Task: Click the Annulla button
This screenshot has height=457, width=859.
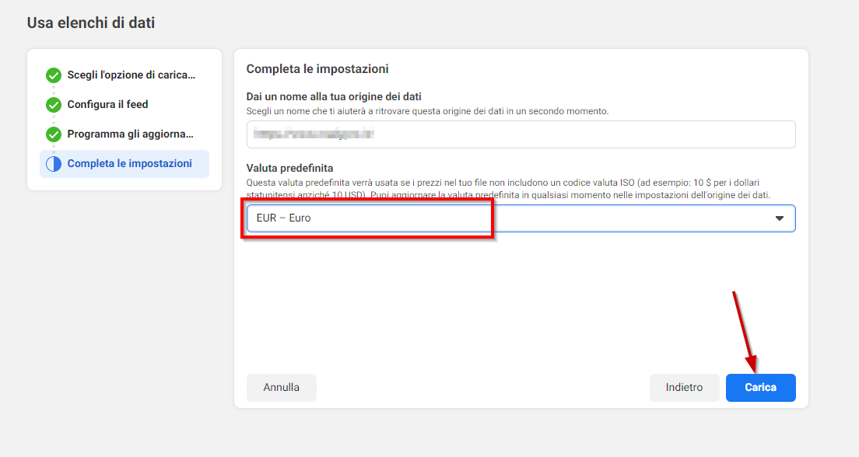Action: point(282,388)
